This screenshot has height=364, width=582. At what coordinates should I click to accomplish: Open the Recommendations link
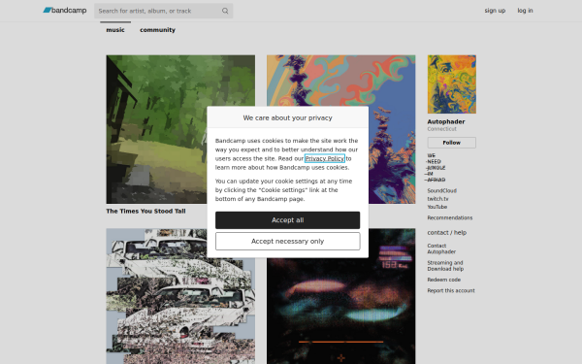tap(449, 217)
